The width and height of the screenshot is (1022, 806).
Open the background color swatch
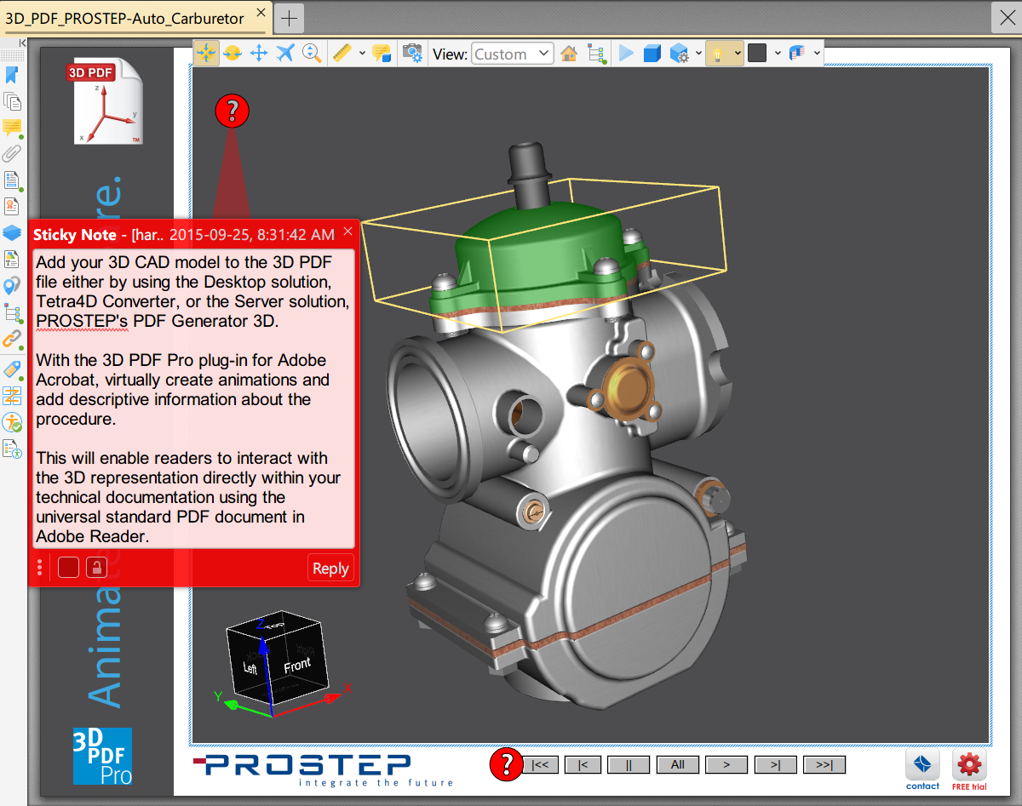pyautogui.click(x=757, y=54)
